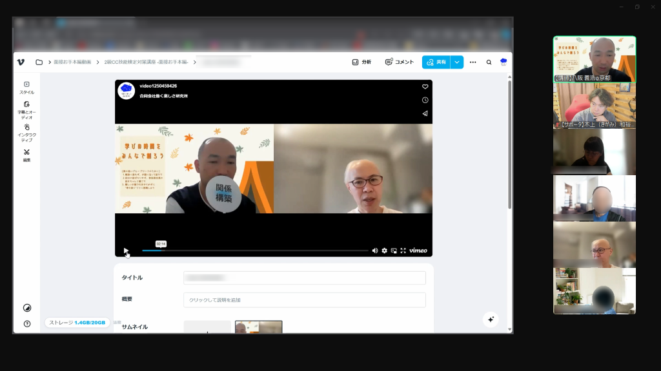This screenshot has width=661, height=371.
Task: Add video to Watch Later
Action: pos(425,100)
